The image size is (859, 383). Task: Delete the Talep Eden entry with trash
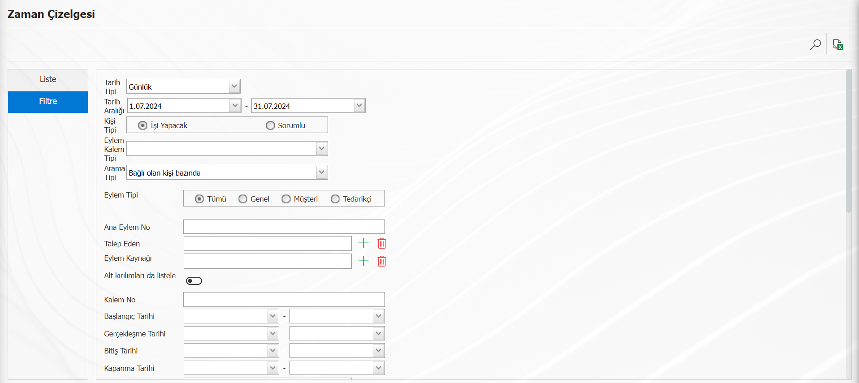click(382, 243)
